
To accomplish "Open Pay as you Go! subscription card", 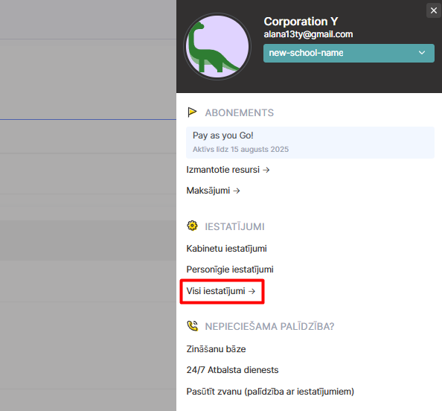I will [x=310, y=142].
